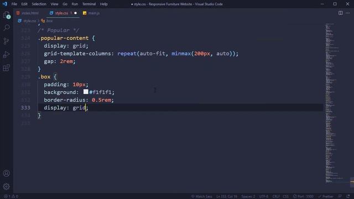The height and width of the screenshot is (199, 354).
Task: Open the Help menu
Action: click(104, 4)
